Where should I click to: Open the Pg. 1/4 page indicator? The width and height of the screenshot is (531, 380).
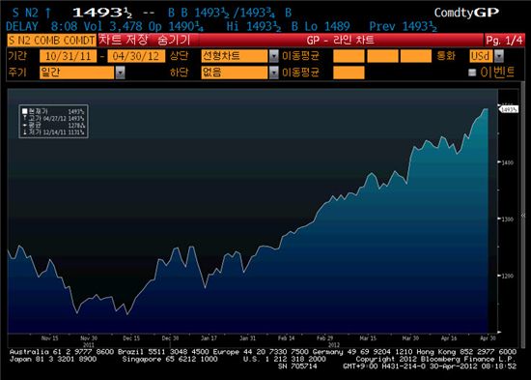click(x=505, y=41)
